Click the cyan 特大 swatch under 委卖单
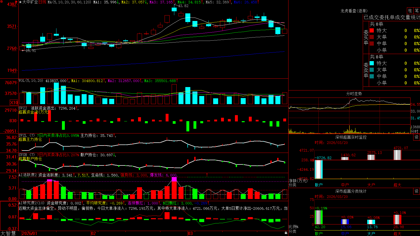 372,63
